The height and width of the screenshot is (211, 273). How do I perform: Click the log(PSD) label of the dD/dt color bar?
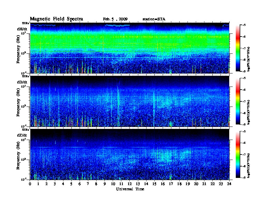click(x=249, y=112)
